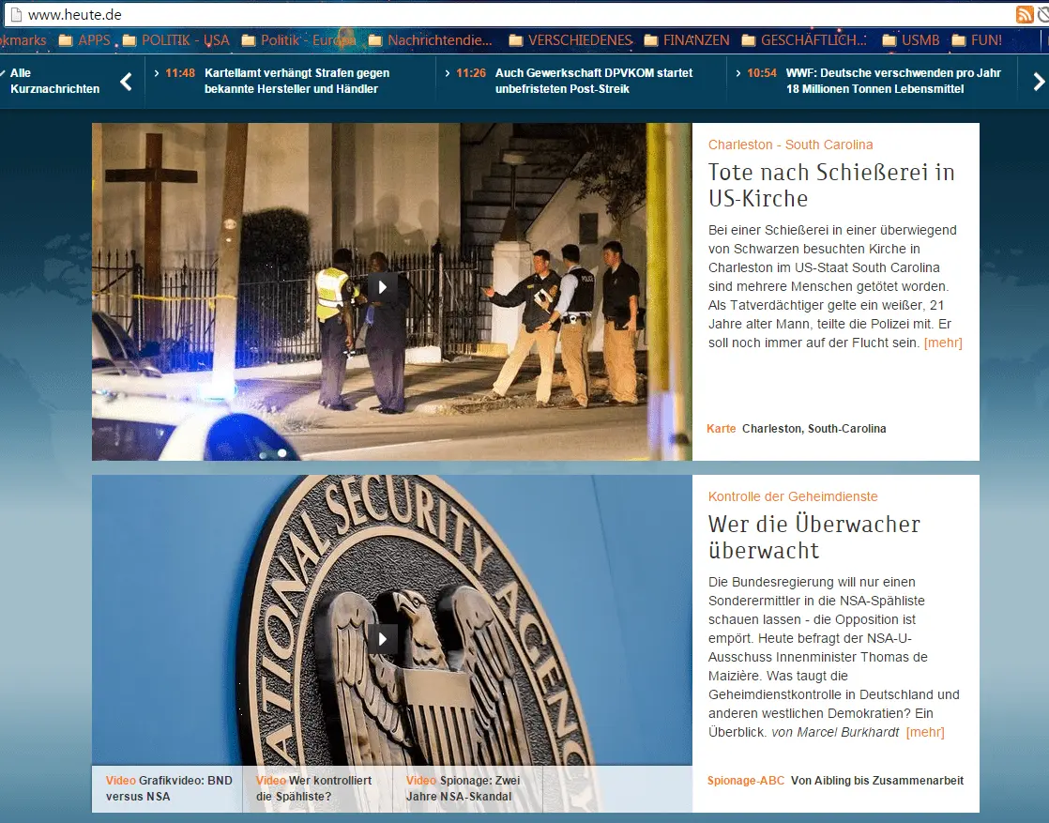
Task: Click the address bar showing www.heute.de
Action: click(x=509, y=14)
